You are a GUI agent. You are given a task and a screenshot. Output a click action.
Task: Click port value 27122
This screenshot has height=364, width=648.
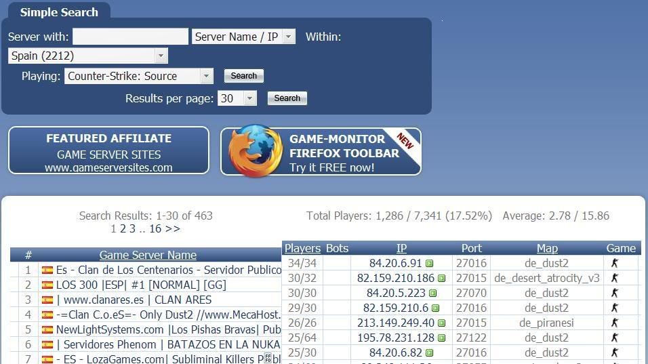471,338
